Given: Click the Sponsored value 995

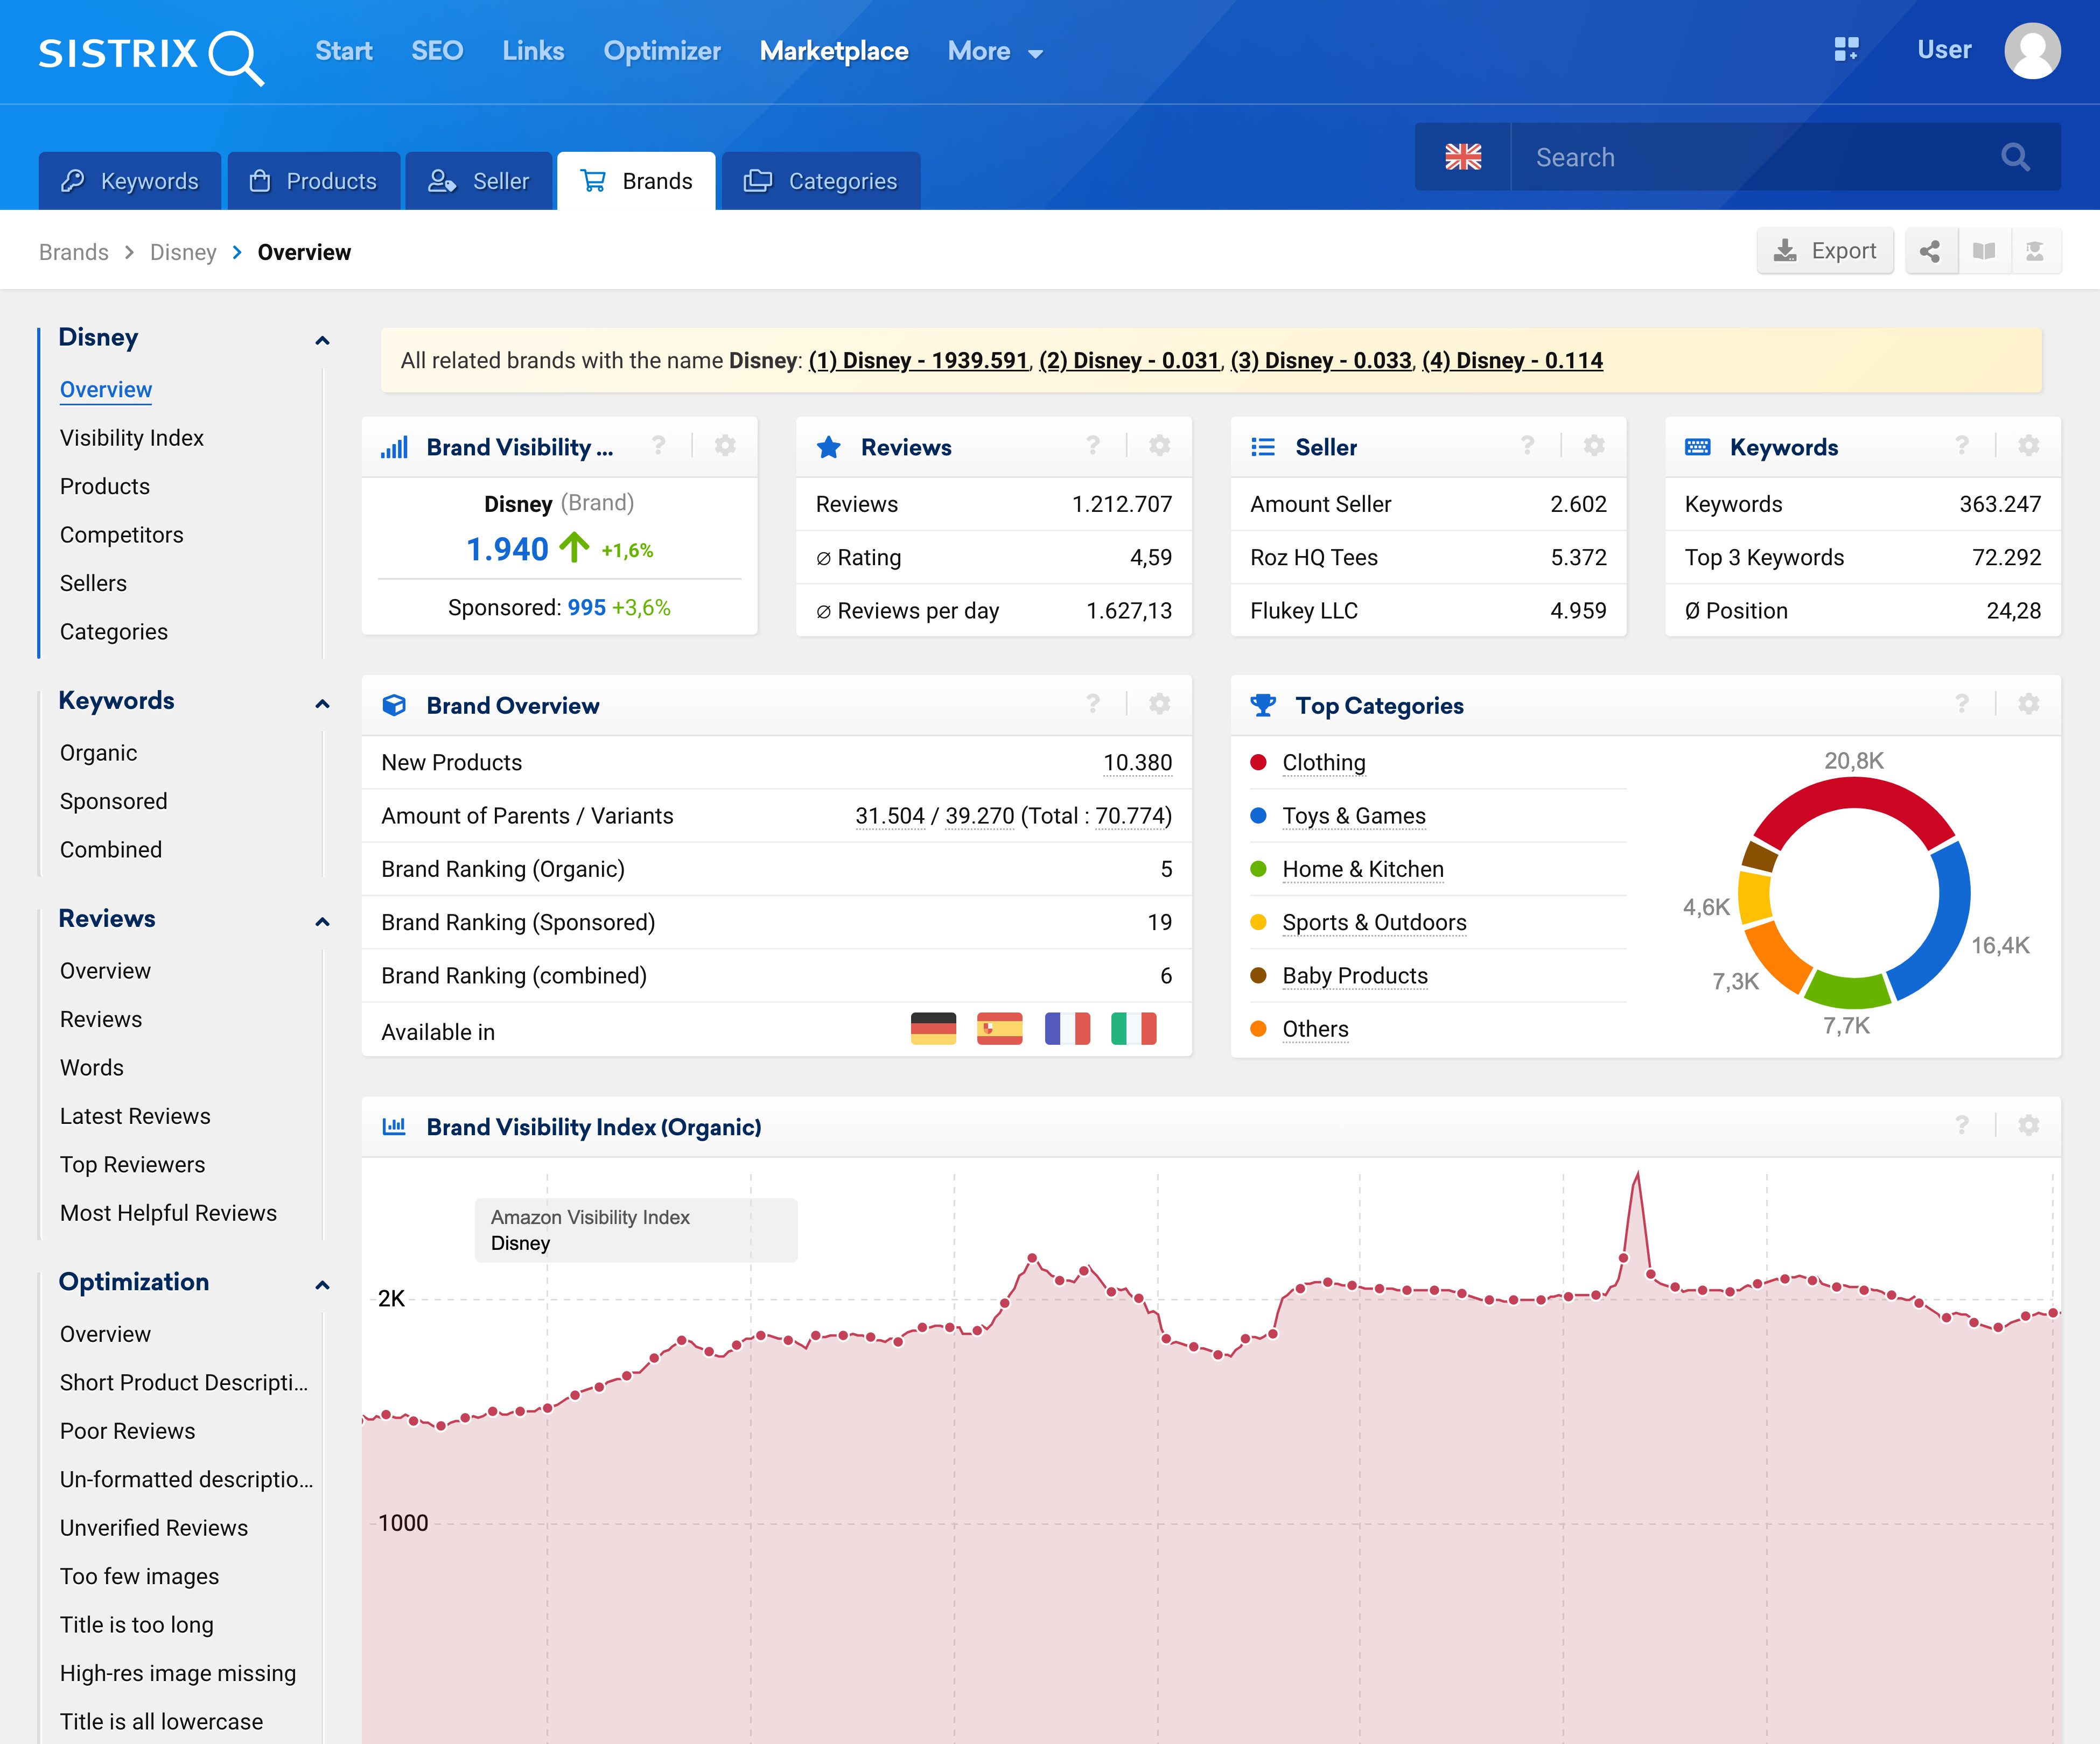Looking at the screenshot, I should coord(587,608).
